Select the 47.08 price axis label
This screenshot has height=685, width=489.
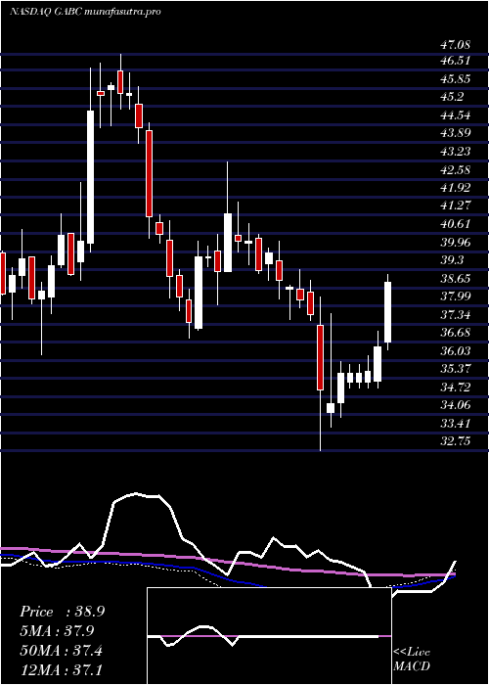tap(455, 44)
